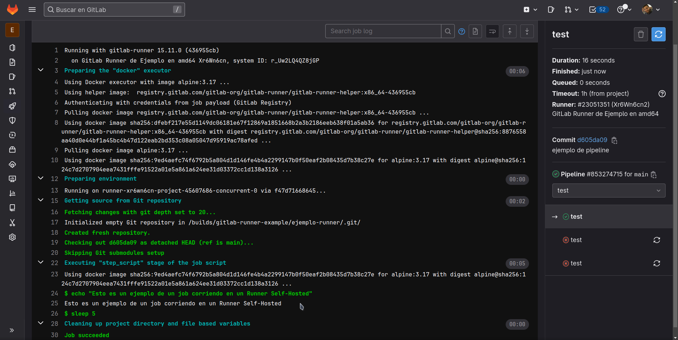
Task: Click the 00:06 section duration badge
Action: pyautogui.click(x=517, y=71)
